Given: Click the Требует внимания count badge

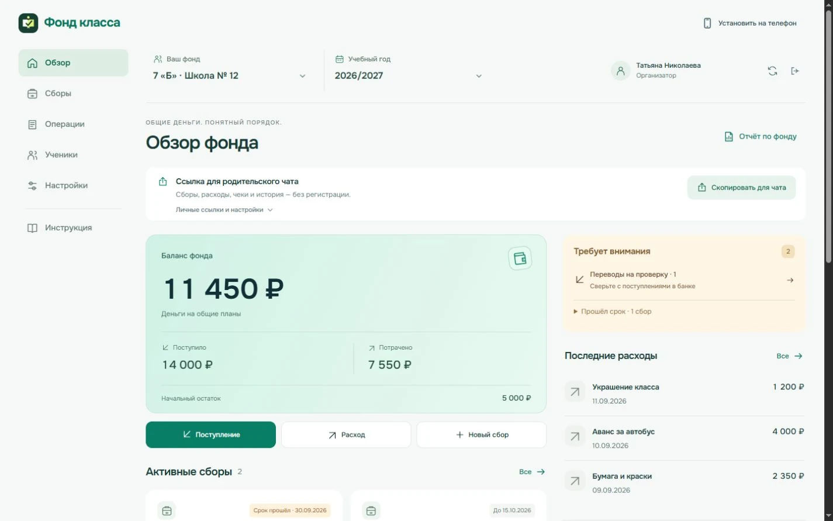Looking at the screenshot, I should click(x=788, y=251).
